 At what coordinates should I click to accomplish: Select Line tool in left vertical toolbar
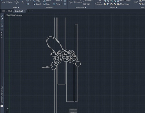click(2, 16)
